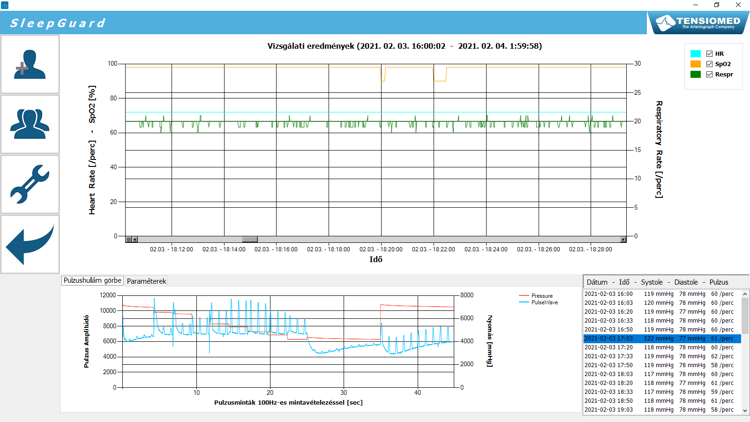Select the 2021-02-03 17:50 measurement row
Screen dimensions: 750x422
(662, 365)
